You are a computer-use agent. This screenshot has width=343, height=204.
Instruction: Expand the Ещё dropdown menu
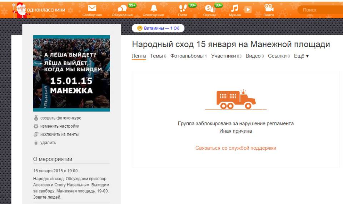301,56
